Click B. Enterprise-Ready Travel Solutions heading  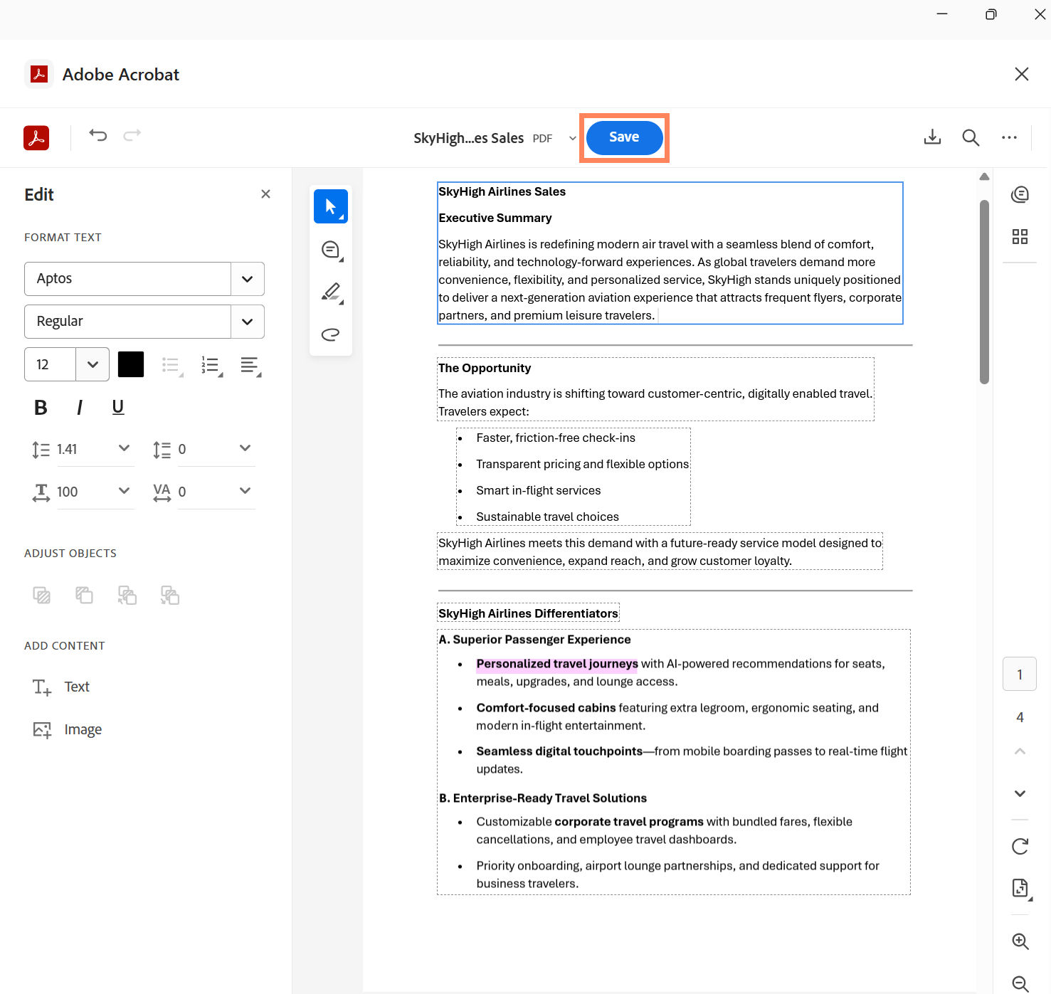[543, 798]
